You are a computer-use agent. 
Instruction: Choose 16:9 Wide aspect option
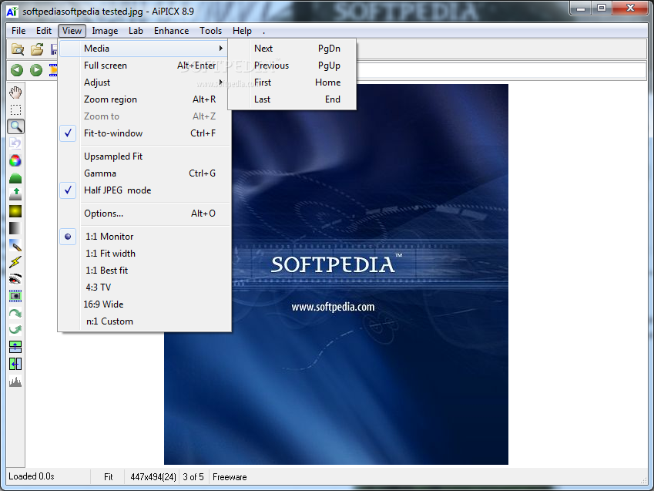tap(145, 304)
